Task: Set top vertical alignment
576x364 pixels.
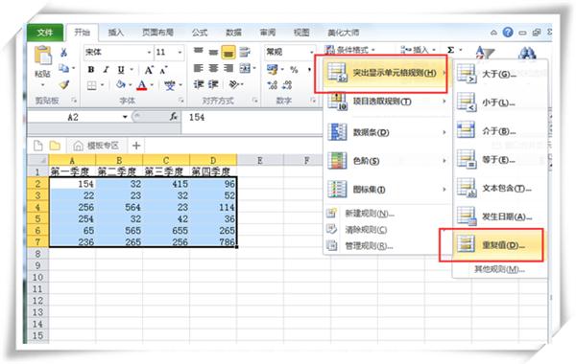Action: coord(199,52)
